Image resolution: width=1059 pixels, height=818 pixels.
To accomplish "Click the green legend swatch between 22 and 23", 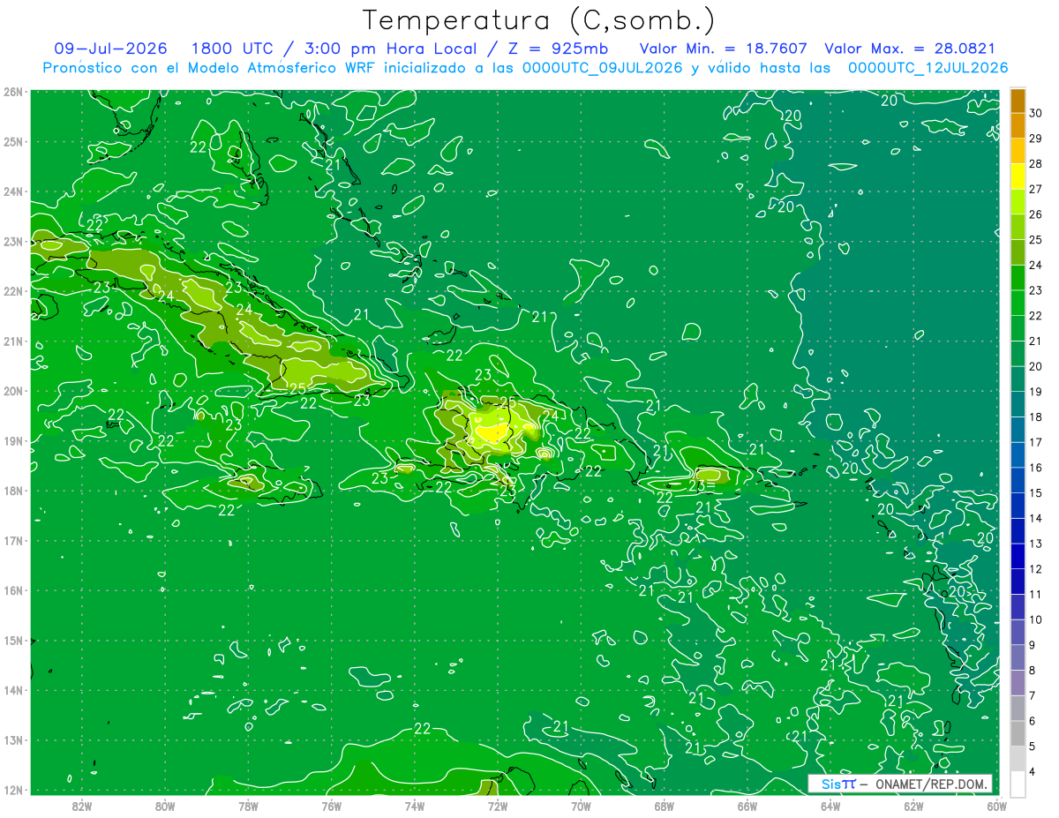I will coord(1018,303).
